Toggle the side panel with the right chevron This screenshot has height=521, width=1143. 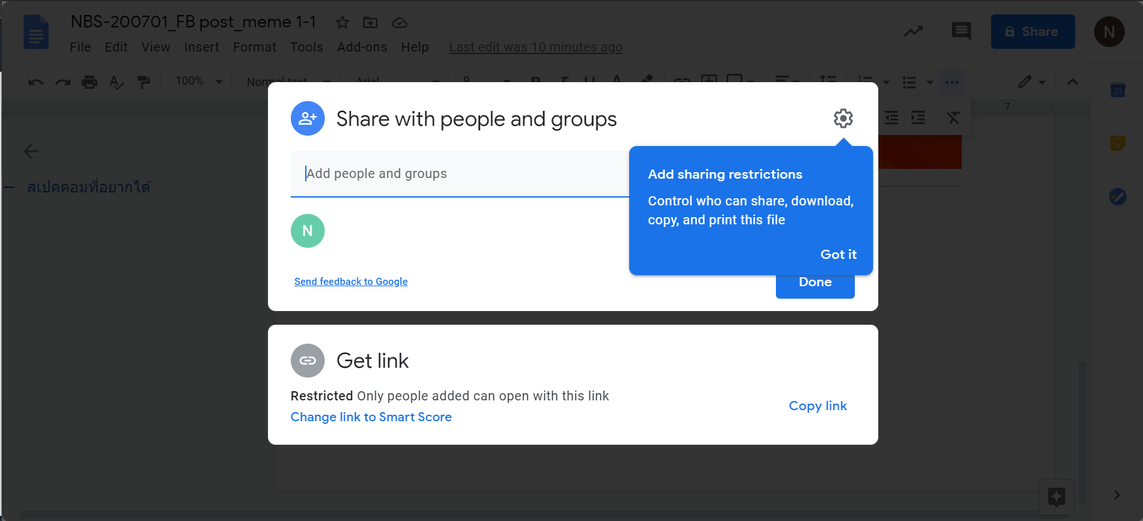[x=1117, y=495]
